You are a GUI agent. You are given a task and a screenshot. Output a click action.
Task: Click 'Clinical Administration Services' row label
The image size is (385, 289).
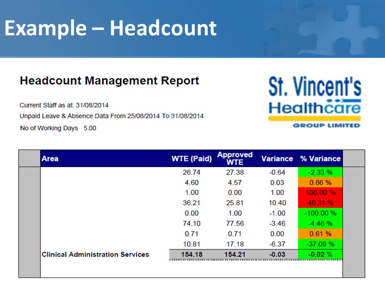(95, 254)
